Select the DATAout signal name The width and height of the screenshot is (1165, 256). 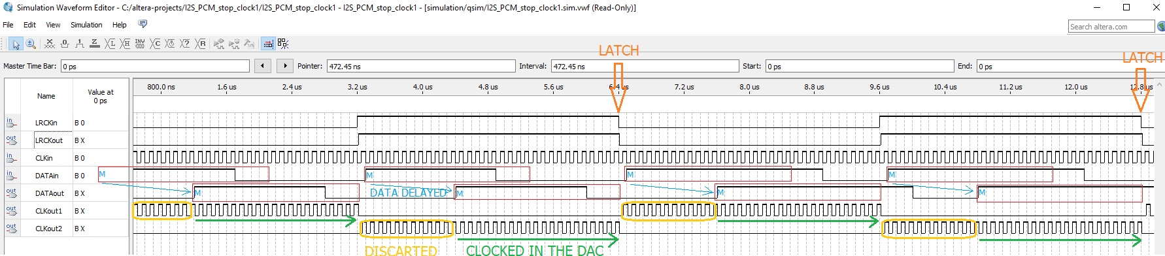pos(49,193)
